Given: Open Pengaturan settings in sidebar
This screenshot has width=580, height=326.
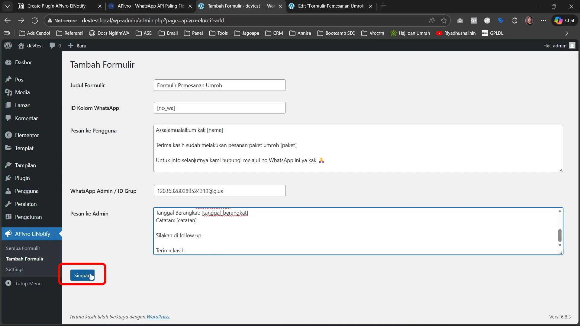Looking at the screenshot, I should pyautogui.click(x=28, y=217).
